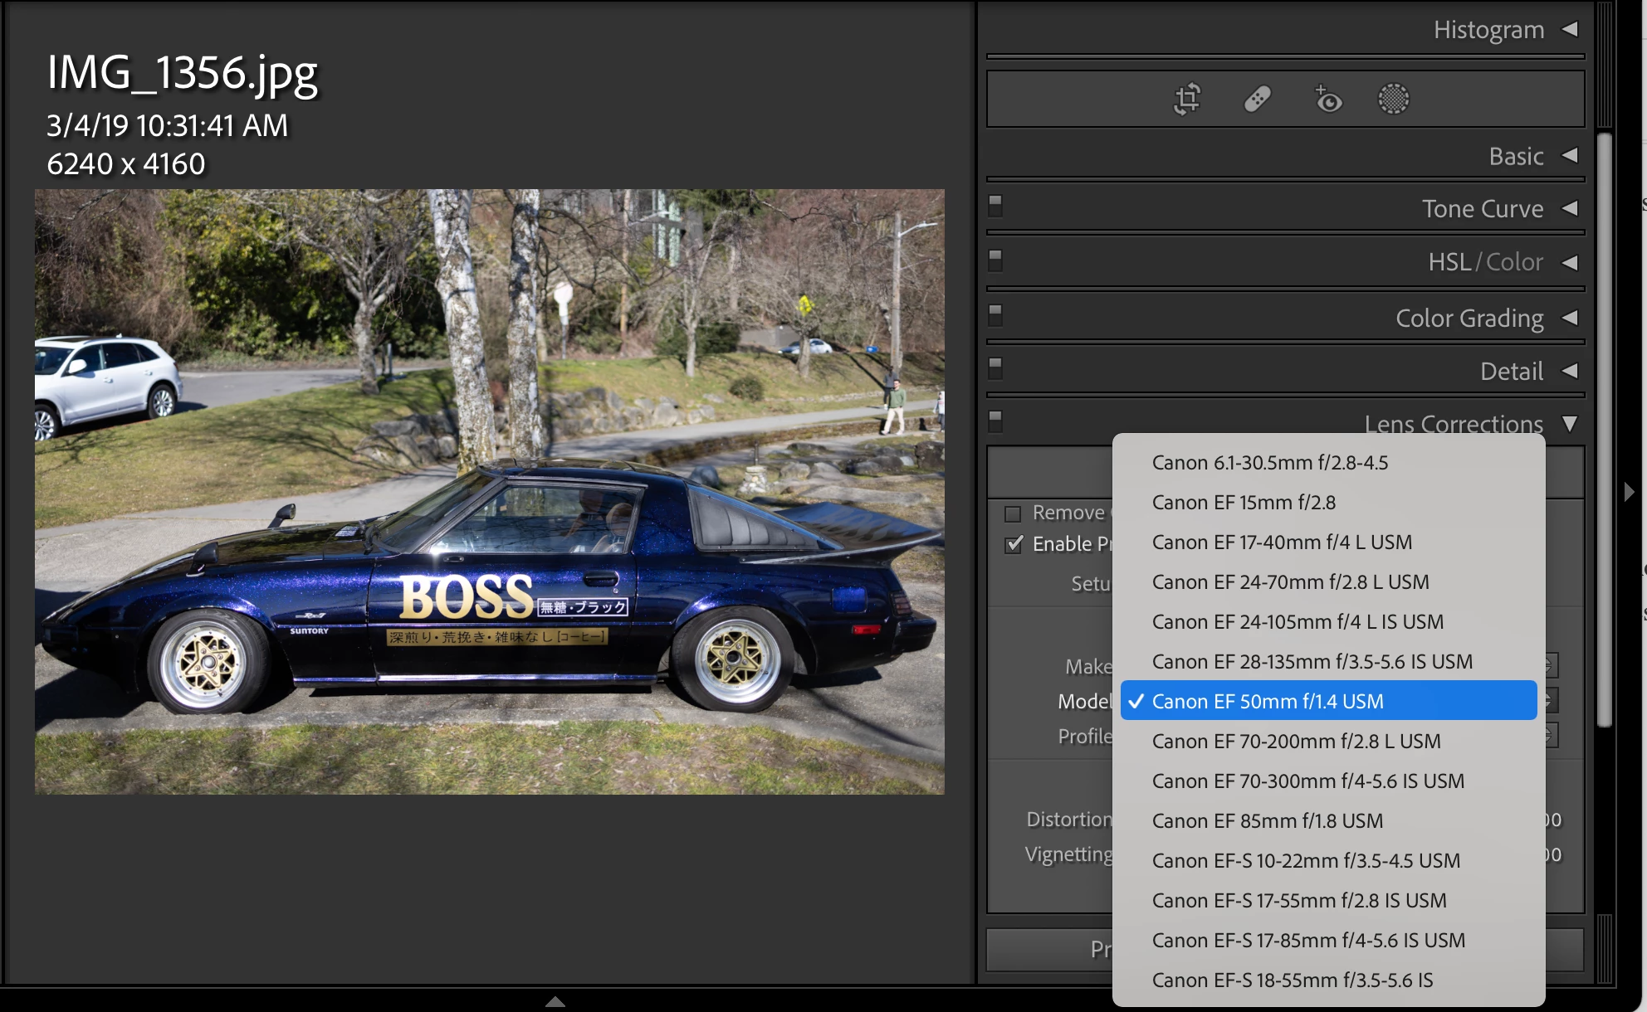1647x1012 pixels.
Task: Select the Crop Overlay tool icon
Action: (1187, 100)
